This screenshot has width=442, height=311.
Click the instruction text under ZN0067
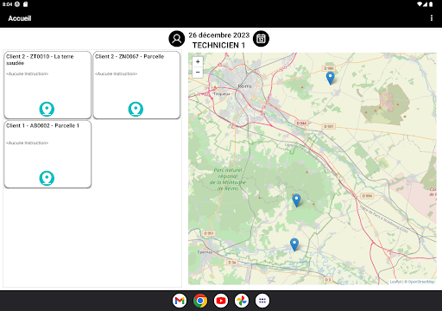(117, 73)
